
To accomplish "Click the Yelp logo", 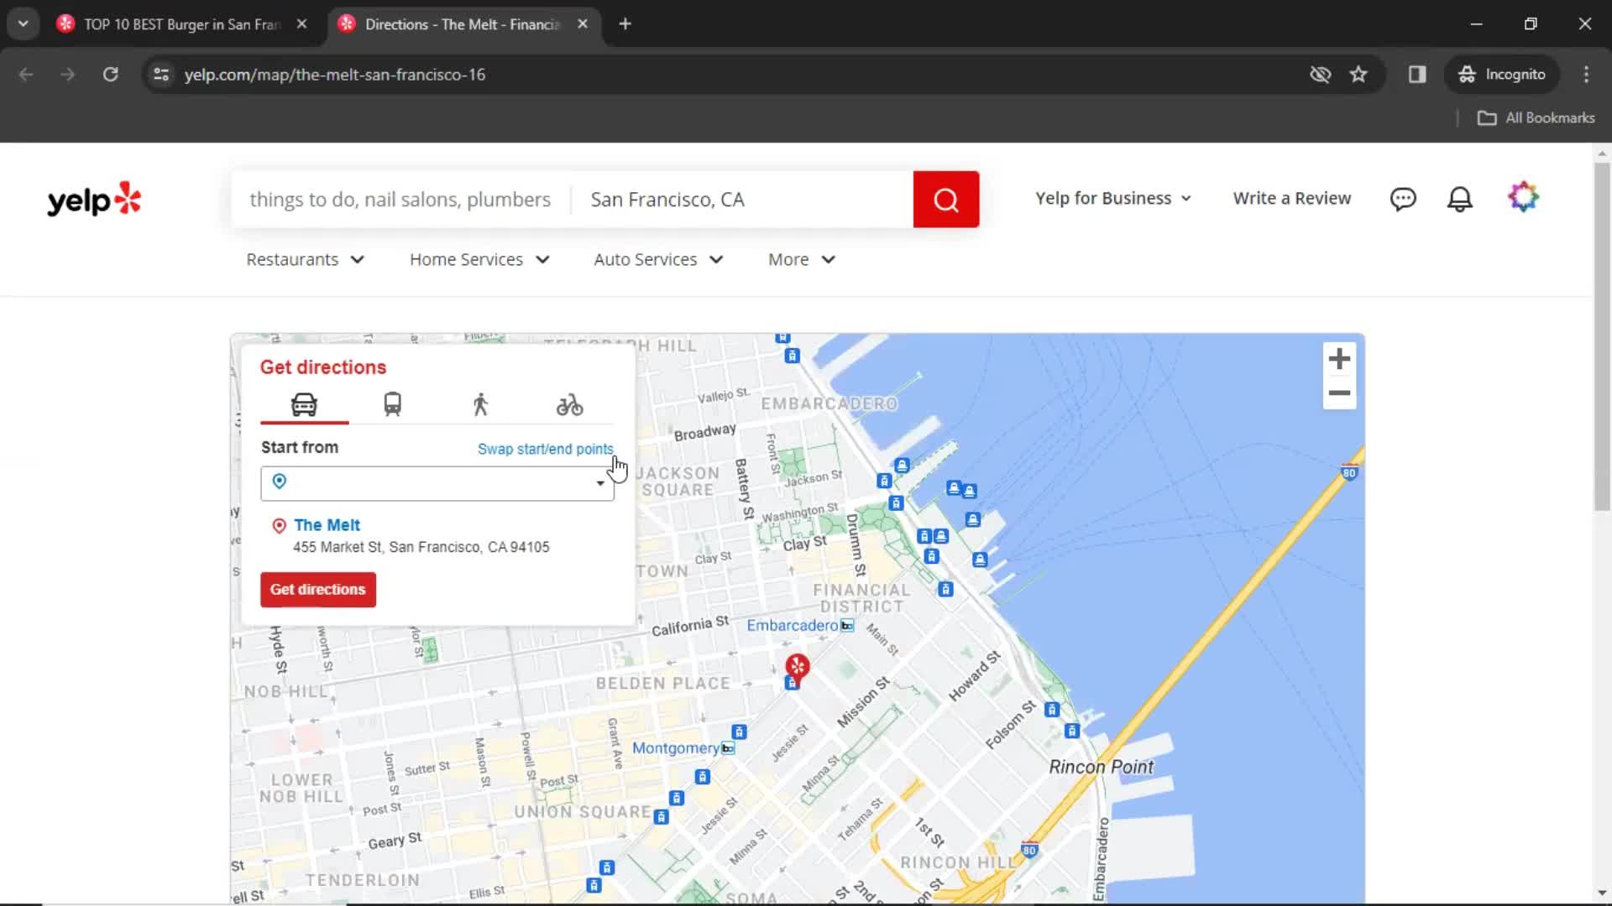I will click(x=94, y=200).
